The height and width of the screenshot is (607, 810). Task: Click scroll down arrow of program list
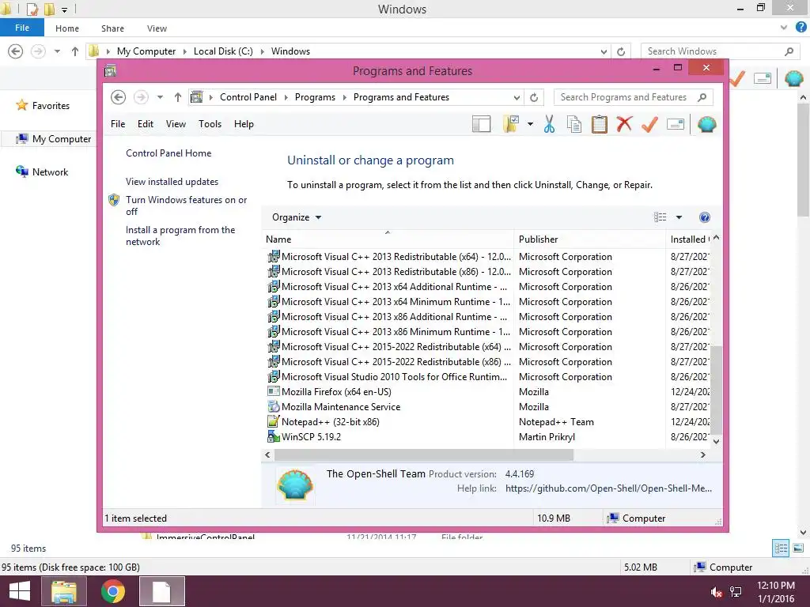tap(716, 441)
